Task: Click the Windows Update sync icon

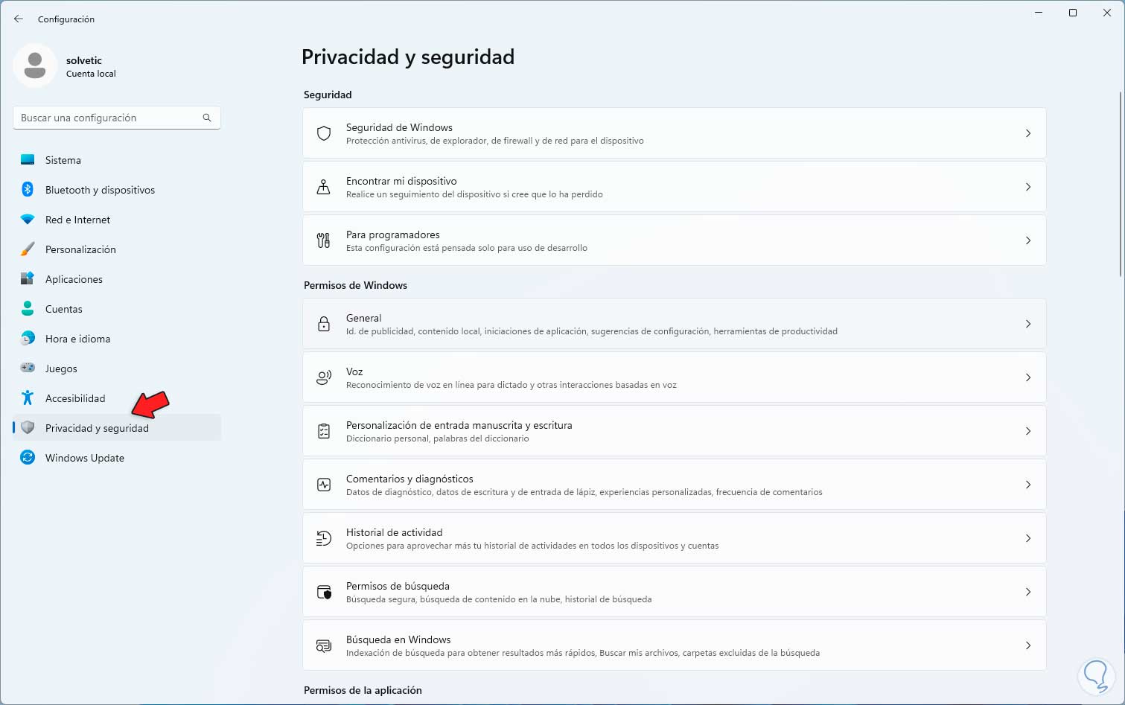Action: point(28,458)
